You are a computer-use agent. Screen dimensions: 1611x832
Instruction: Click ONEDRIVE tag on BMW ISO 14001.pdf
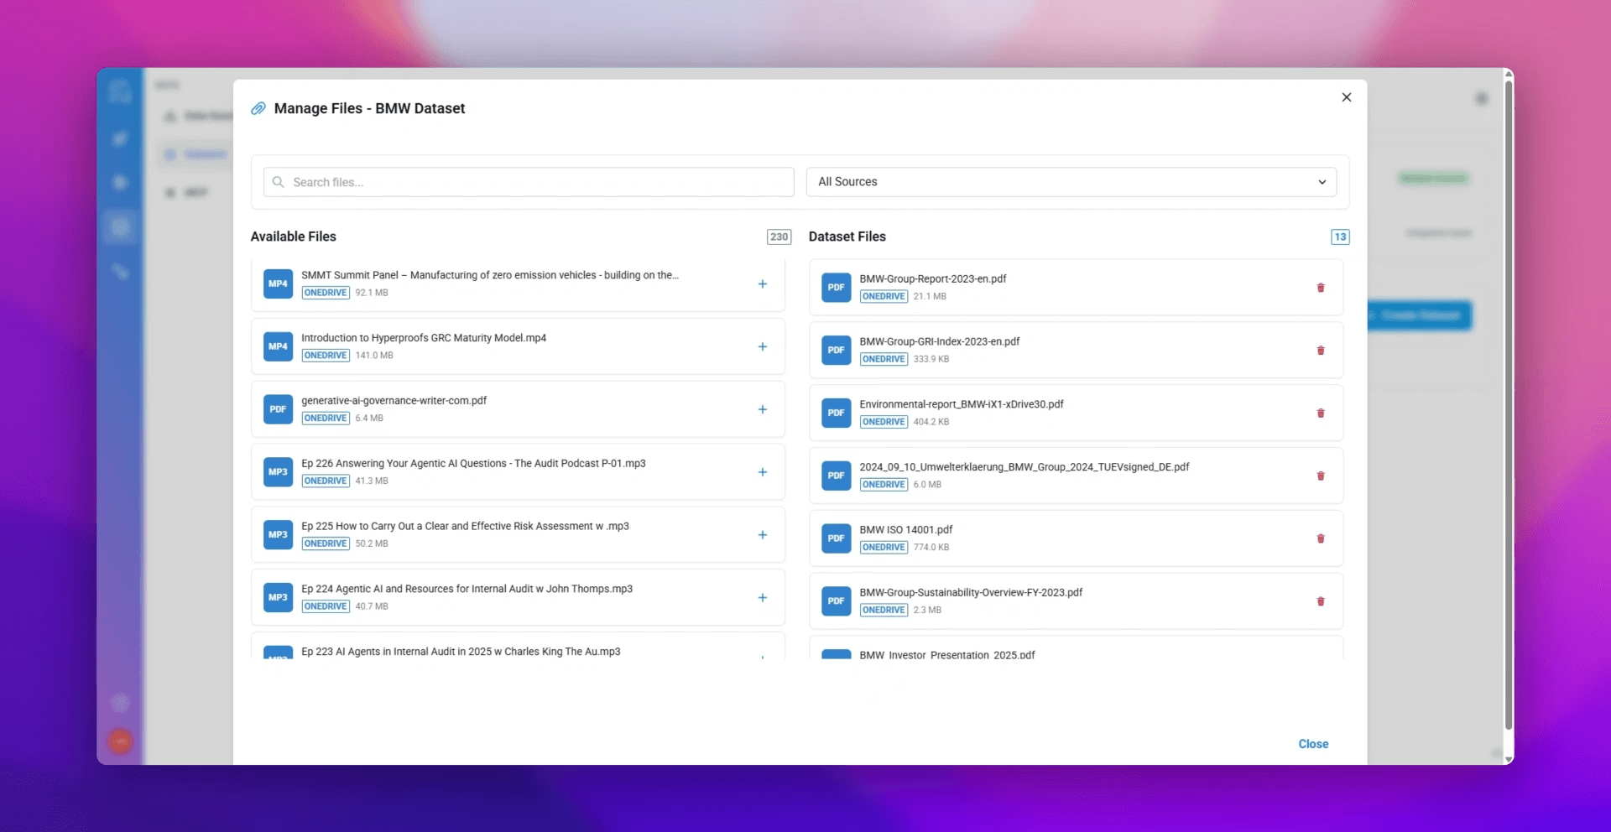[884, 547]
